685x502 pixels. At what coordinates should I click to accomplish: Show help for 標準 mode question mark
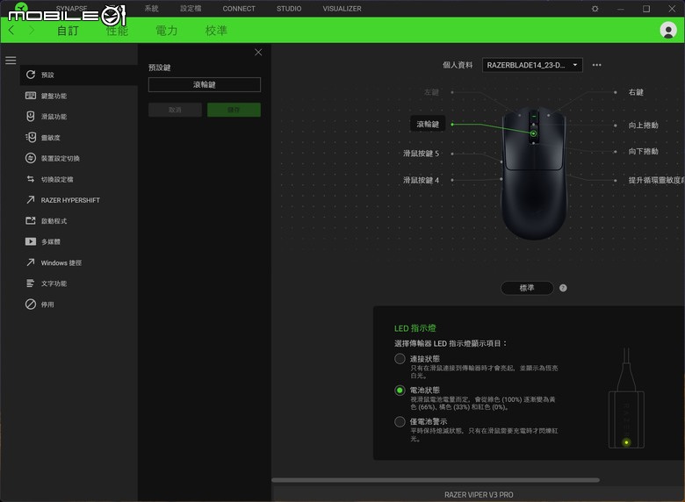(563, 288)
